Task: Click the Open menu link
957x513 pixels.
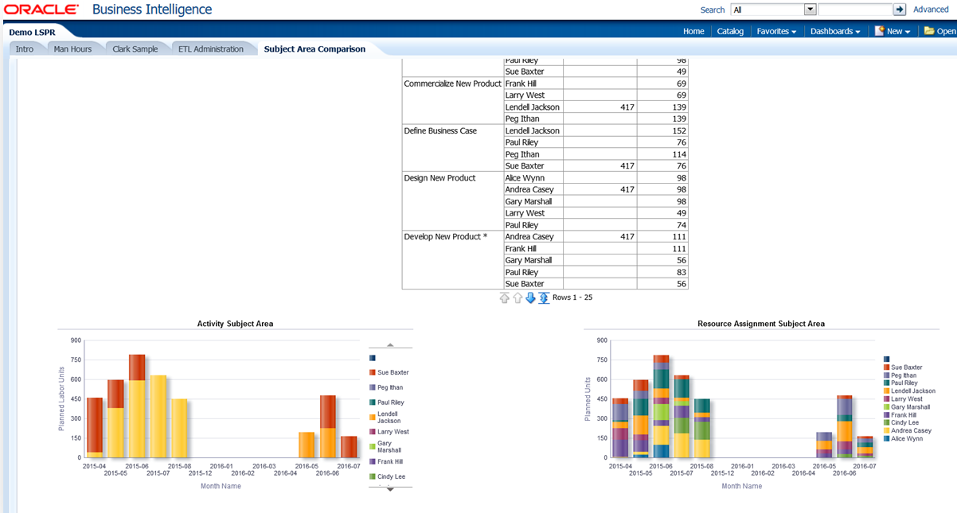Action: 946,31
